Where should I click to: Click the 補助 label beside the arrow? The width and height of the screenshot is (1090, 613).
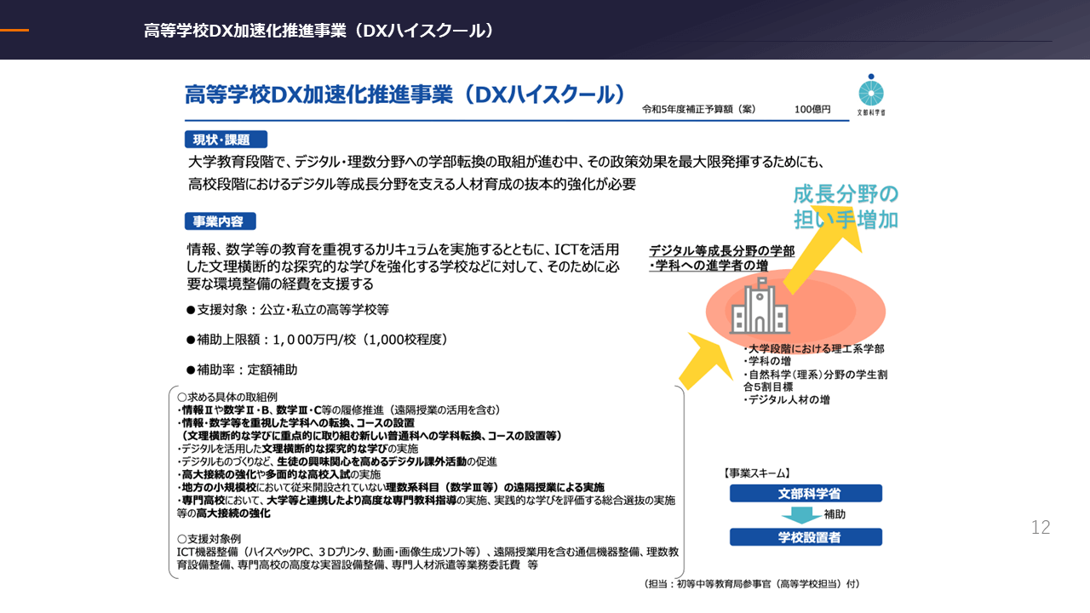(x=835, y=514)
